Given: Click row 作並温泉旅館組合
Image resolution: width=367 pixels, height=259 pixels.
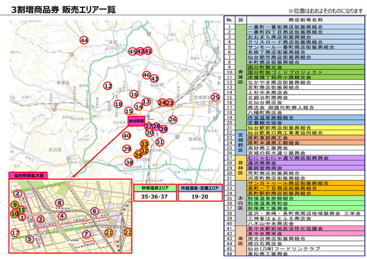Looking at the screenshot, I should click(x=306, y=117).
